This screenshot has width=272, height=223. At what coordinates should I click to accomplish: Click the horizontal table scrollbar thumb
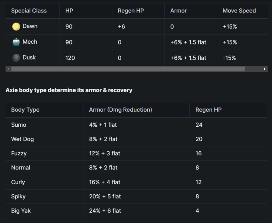[128, 69]
